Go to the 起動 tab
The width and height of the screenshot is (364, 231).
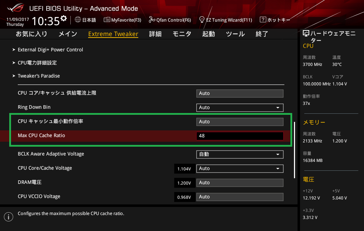(208, 34)
